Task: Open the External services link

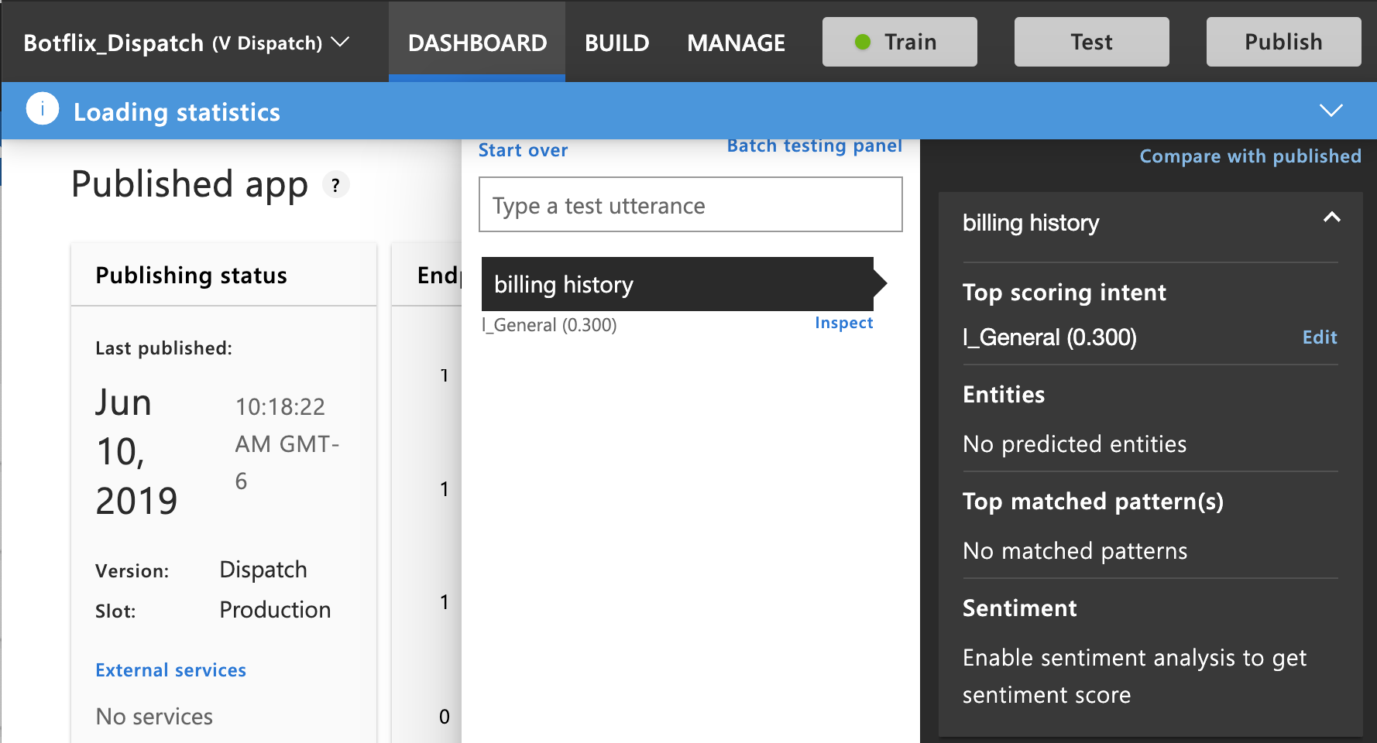Action: click(x=170, y=669)
